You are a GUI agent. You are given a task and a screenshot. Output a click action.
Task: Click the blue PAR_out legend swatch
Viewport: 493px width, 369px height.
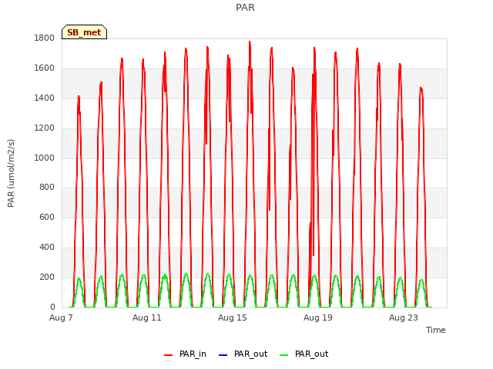pos(223,355)
